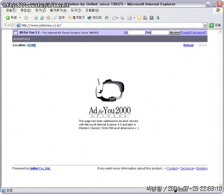
Task: Click the Anonymous user label
Action: click(x=22, y=39)
